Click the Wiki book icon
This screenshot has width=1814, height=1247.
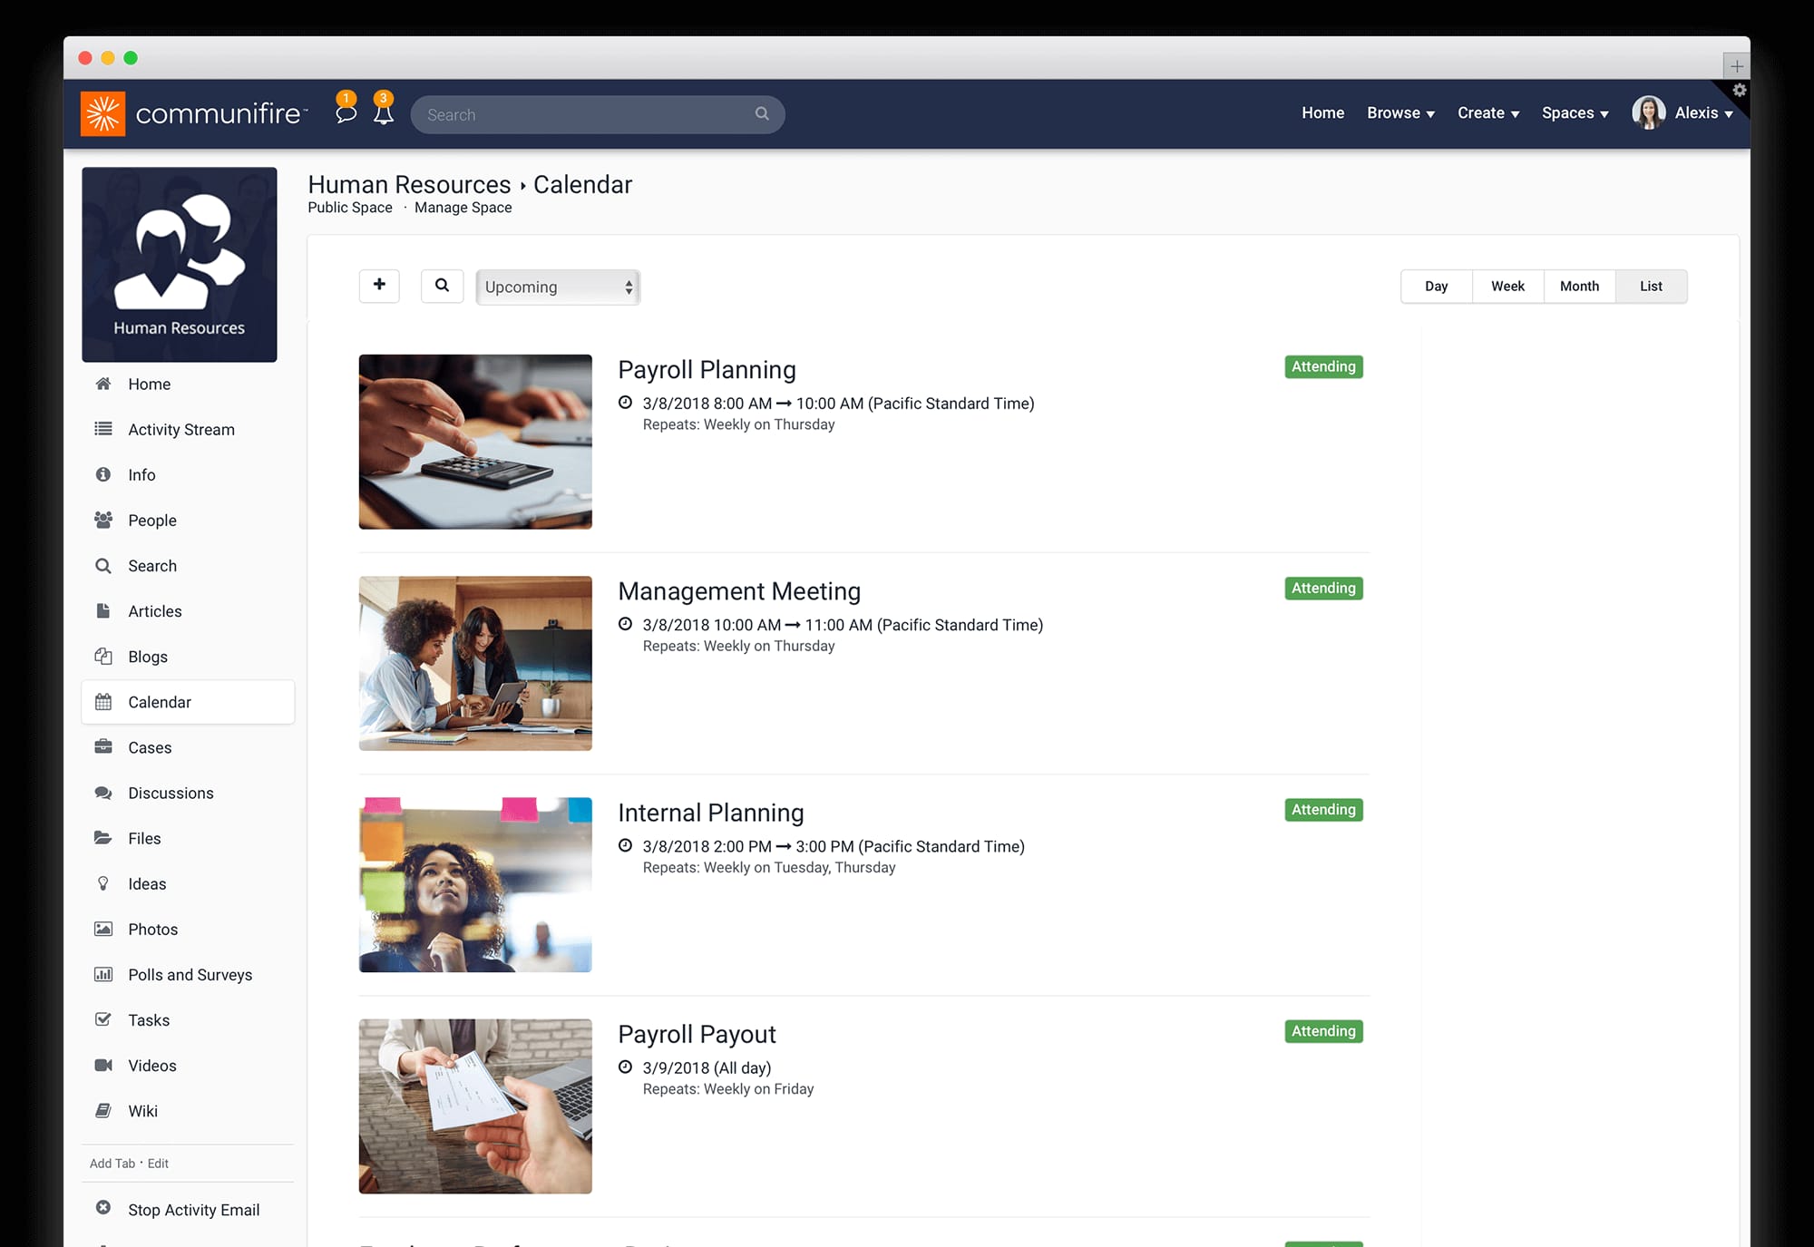point(103,1109)
